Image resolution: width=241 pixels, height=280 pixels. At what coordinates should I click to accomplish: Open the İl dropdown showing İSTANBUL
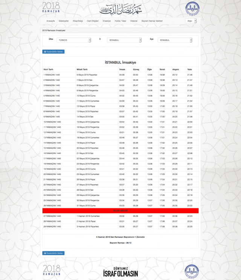124,40
